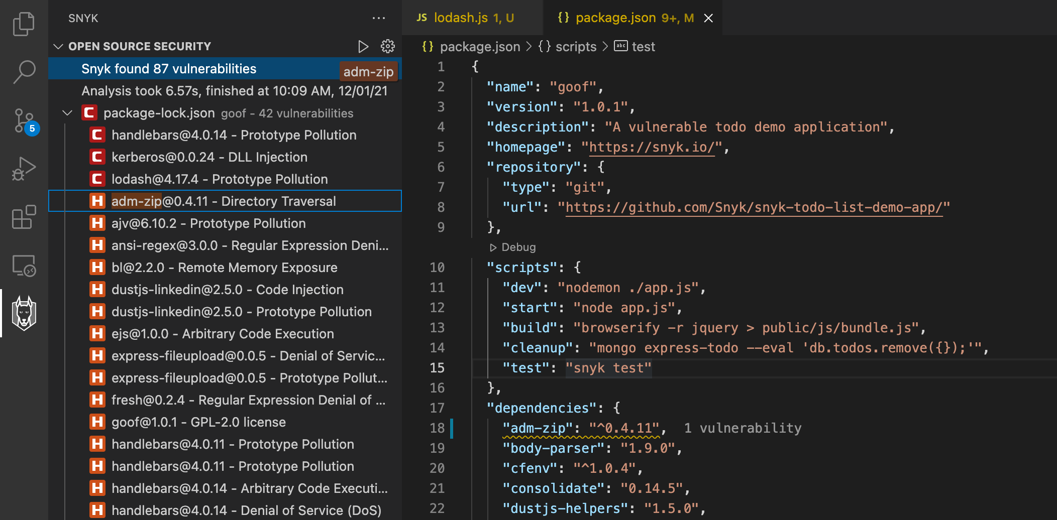The image size is (1057, 520).
Task: Open the SNYK panel more actions menu
Action: click(x=379, y=18)
